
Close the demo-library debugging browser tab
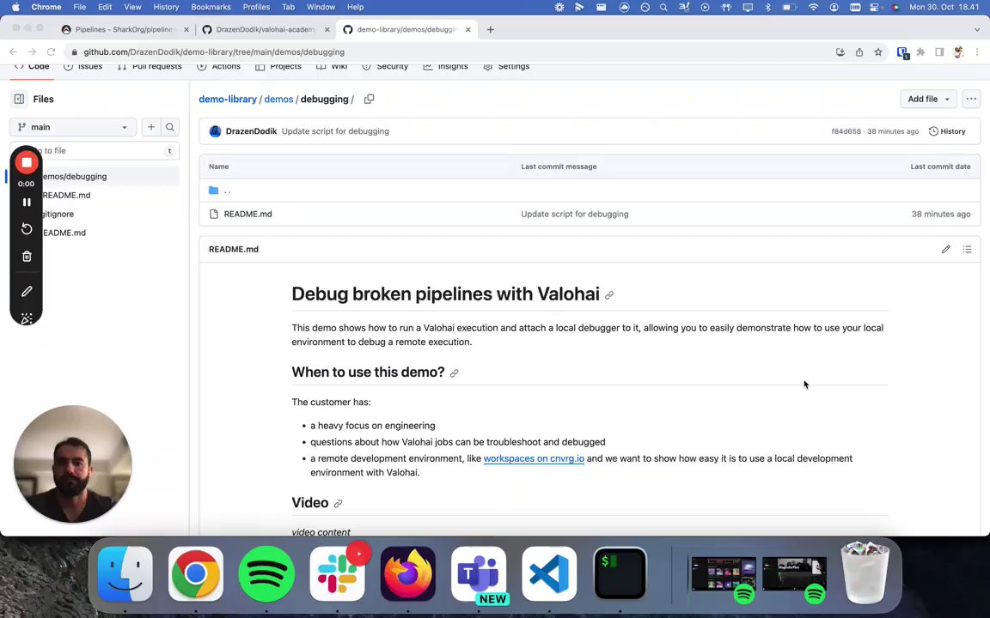(467, 30)
